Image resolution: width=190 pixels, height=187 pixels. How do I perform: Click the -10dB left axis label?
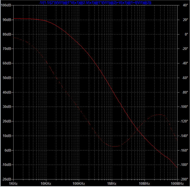click(x=6, y=165)
